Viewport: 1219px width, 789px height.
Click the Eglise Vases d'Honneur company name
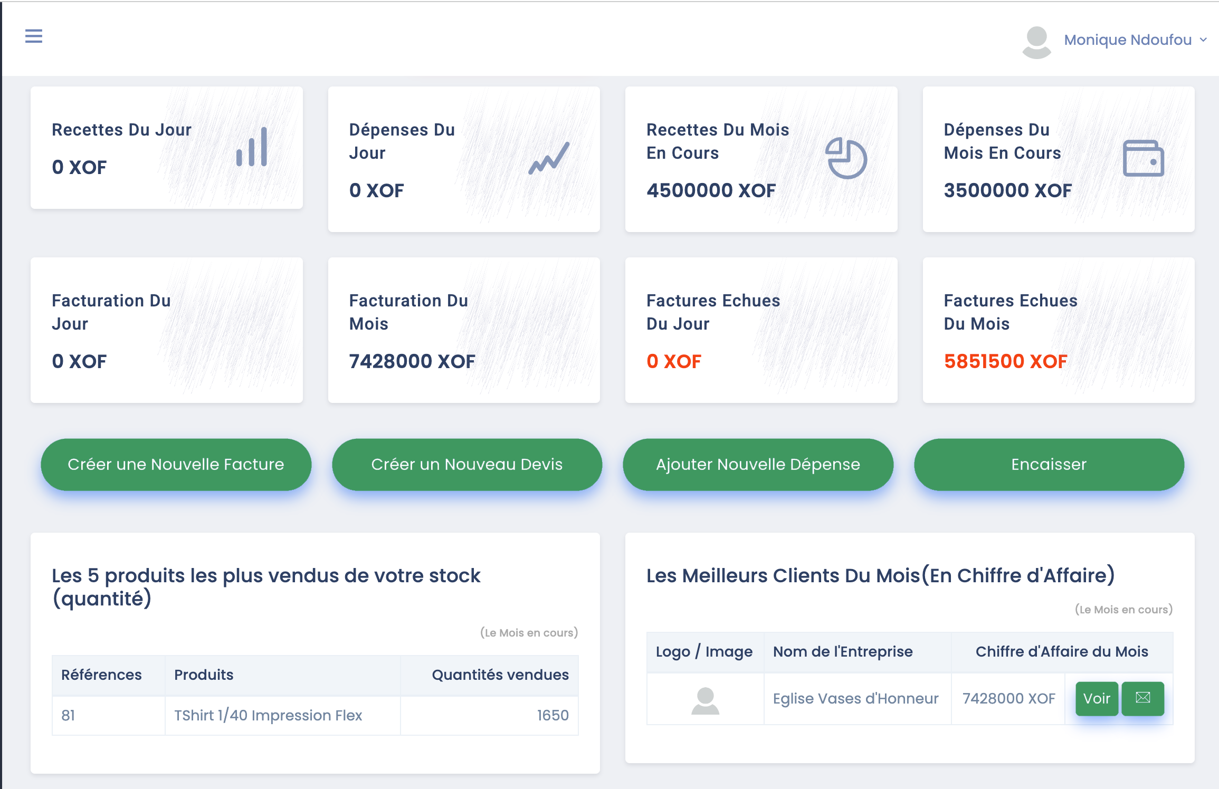tap(855, 699)
